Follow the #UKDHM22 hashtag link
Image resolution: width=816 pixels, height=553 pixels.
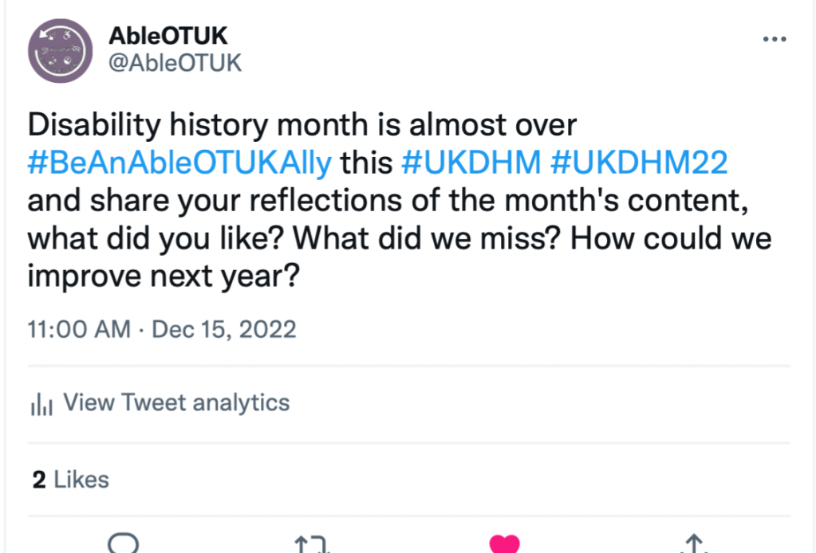click(640, 162)
